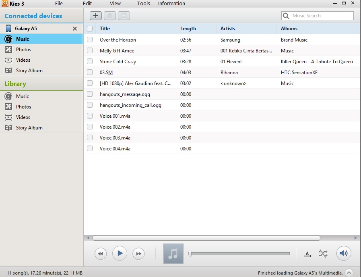Screen dimensions: 361x277
Task: Click the save to PC toolbar icon
Action: [124, 16]
